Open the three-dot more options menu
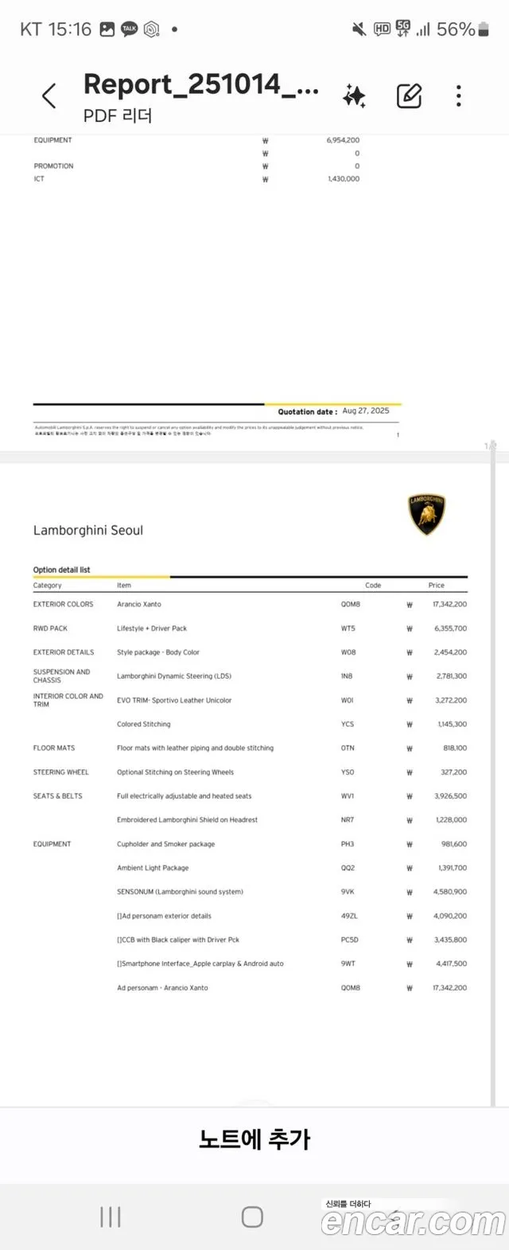 click(x=459, y=96)
